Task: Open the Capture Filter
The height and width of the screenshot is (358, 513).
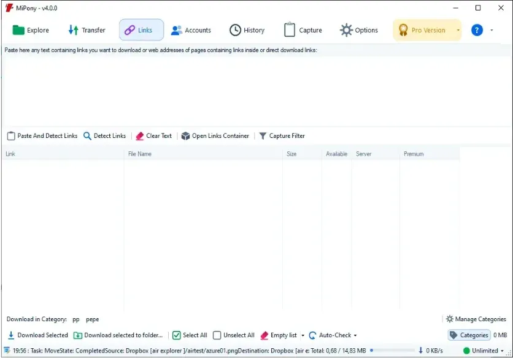Action: pyautogui.click(x=282, y=135)
